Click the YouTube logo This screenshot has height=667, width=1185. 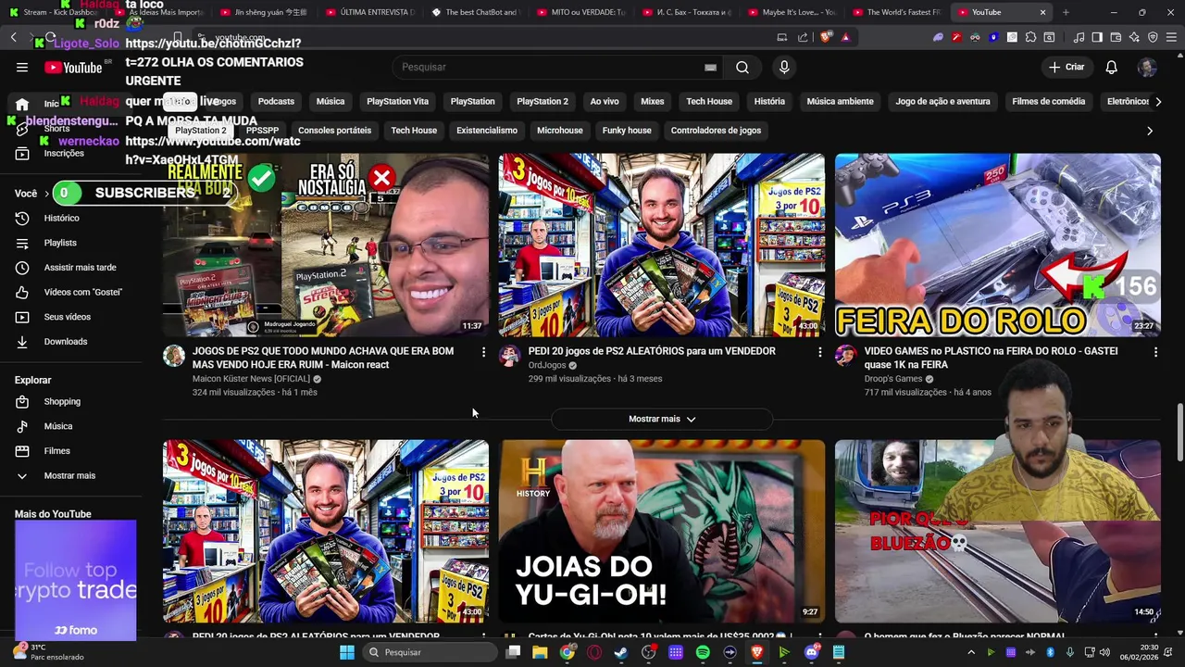(x=73, y=67)
